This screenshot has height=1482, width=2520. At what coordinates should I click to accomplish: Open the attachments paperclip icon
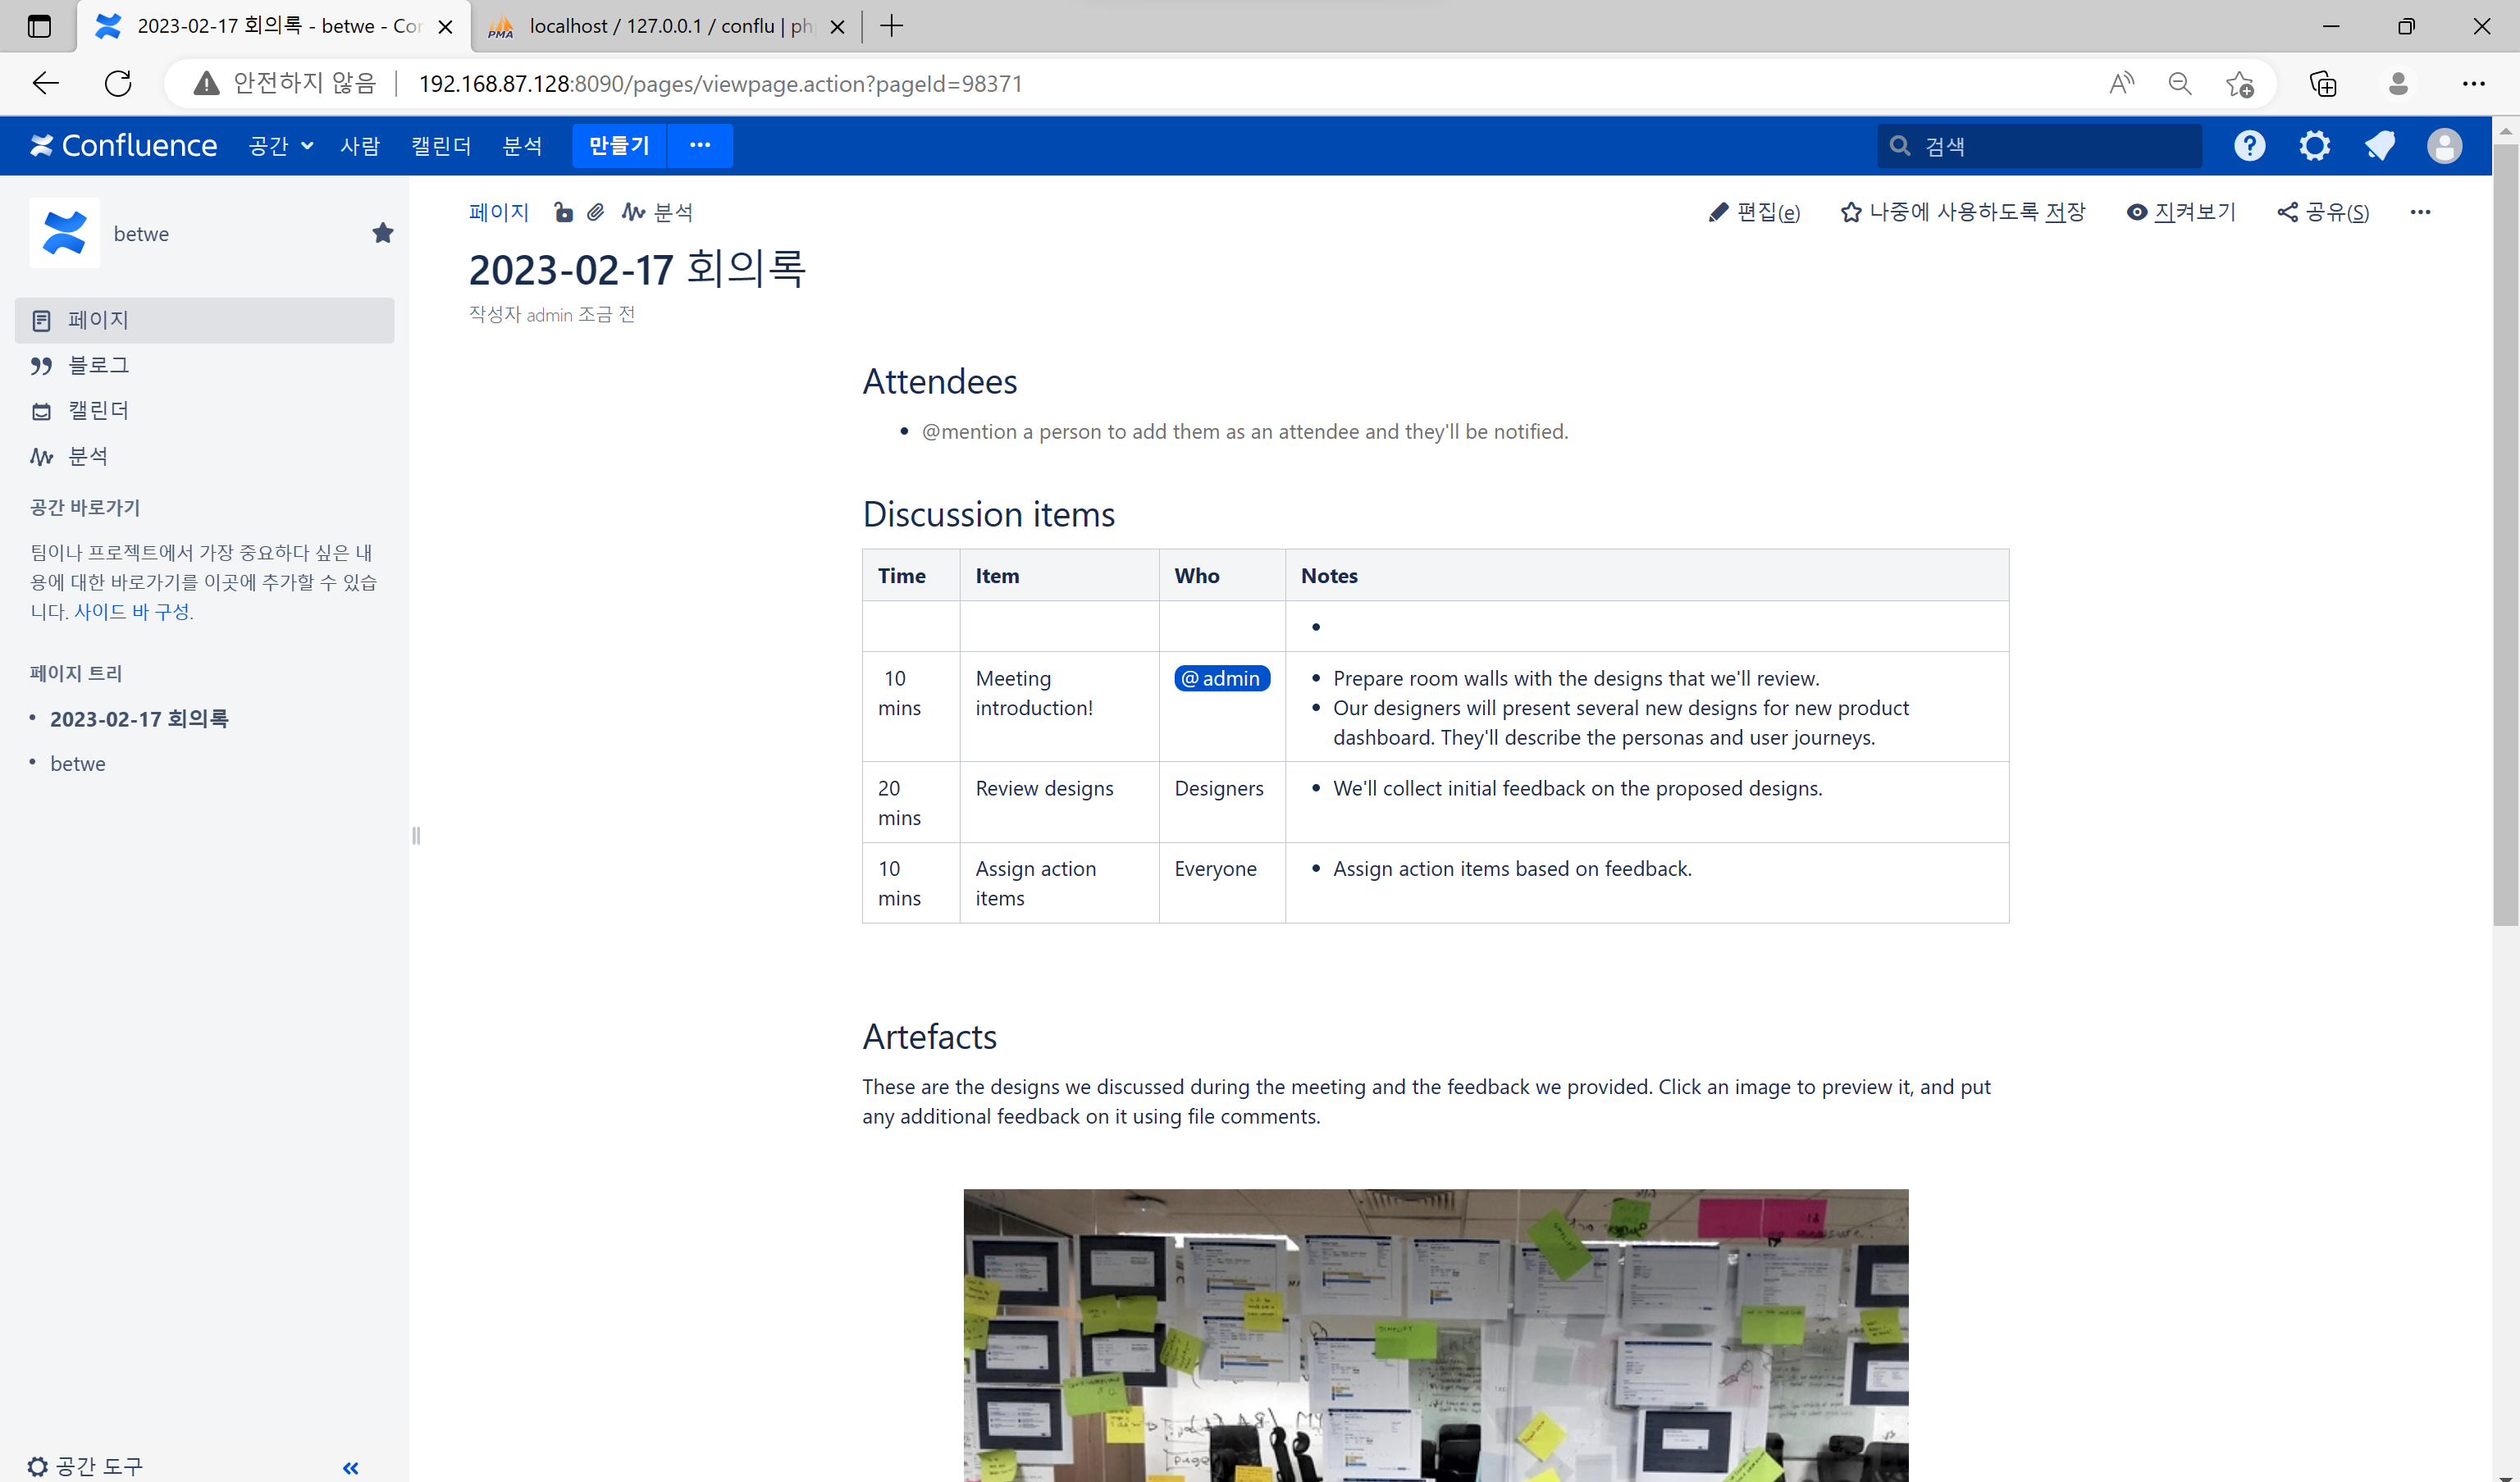[596, 212]
